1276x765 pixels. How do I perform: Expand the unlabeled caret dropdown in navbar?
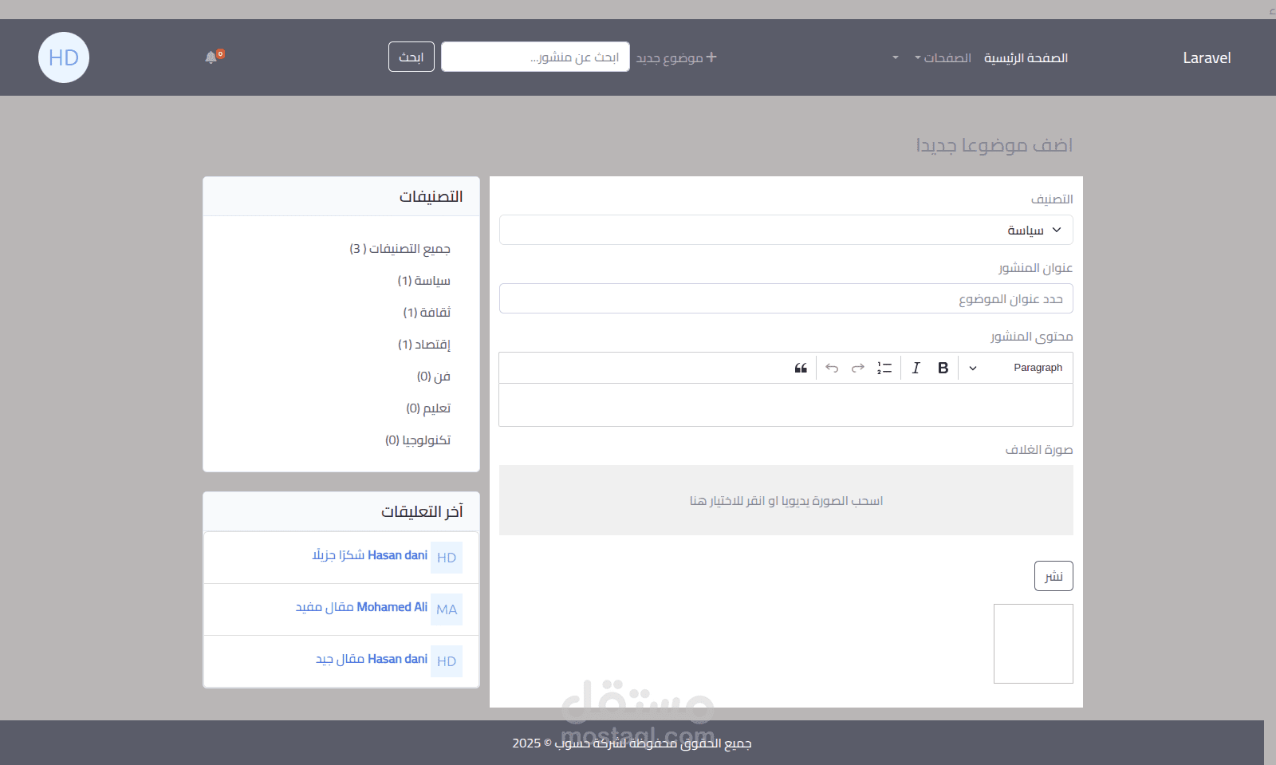[x=895, y=57]
